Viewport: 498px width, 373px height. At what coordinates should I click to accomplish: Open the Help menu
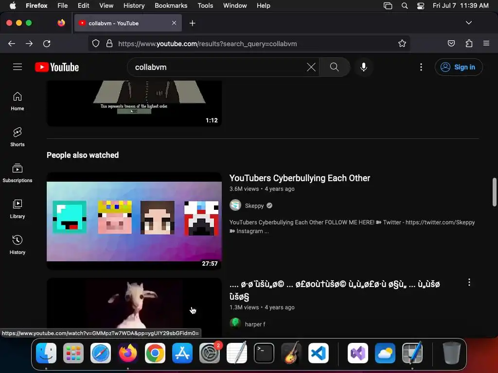(x=263, y=5)
